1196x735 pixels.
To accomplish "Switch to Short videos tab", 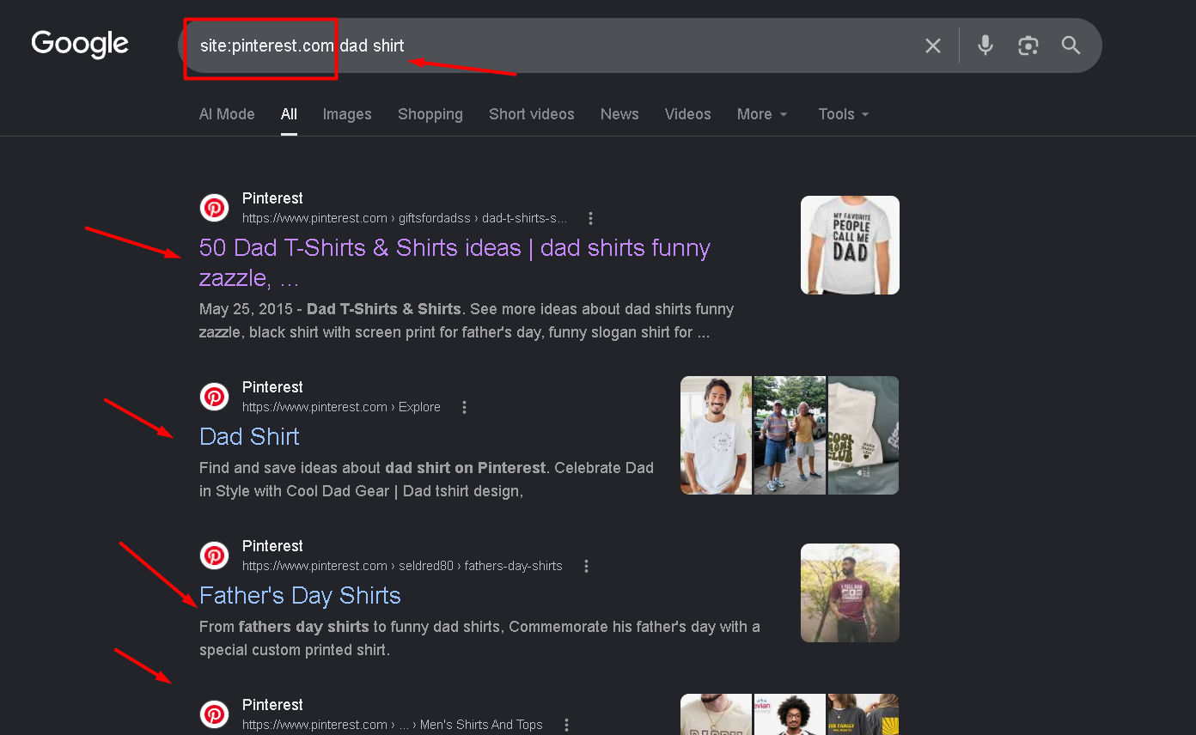I will pyautogui.click(x=532, y=114).
